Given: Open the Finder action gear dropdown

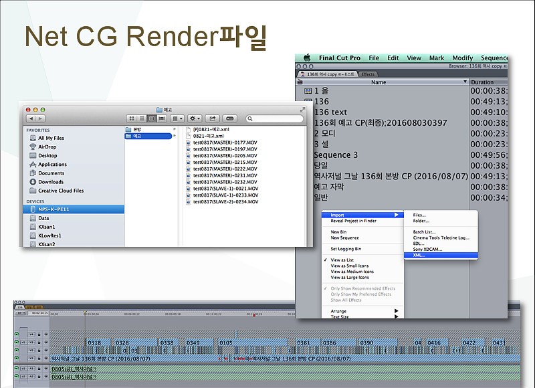Looking at the screenshot, I should 195,118.
